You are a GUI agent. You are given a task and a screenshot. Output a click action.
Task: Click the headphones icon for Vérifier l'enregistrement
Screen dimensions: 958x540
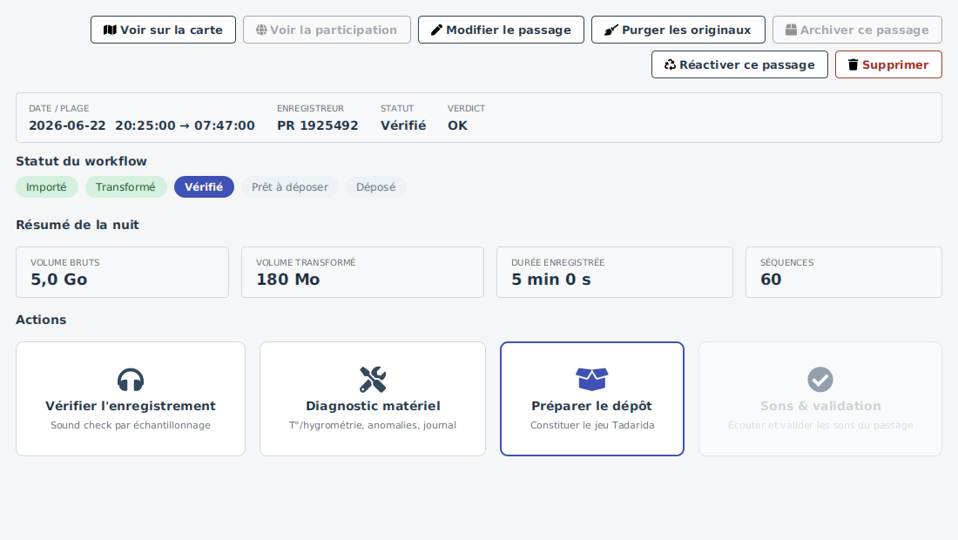click(130, 380)
